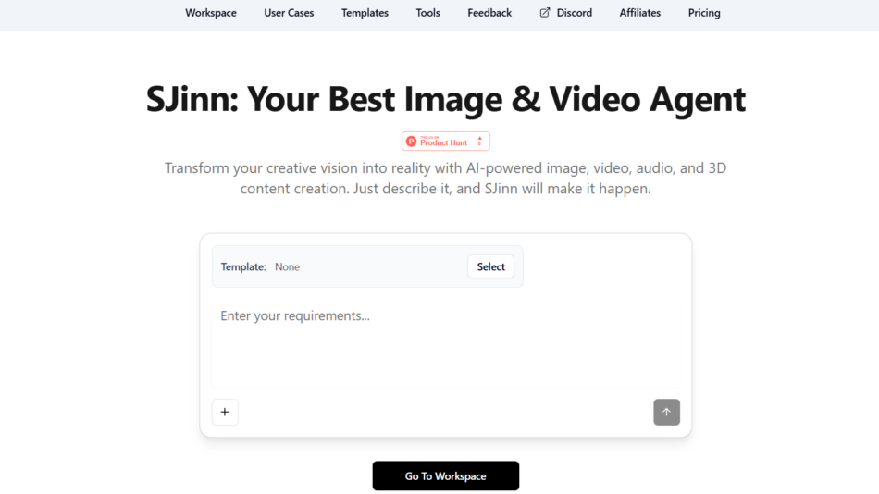Screen dimensions: 879x494
Task: Click the Product Hunt badge text
Action: point(444,142)
